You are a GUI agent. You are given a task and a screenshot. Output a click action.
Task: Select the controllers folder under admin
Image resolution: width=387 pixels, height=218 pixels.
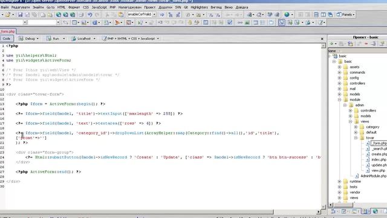click(x=368, y=110)
